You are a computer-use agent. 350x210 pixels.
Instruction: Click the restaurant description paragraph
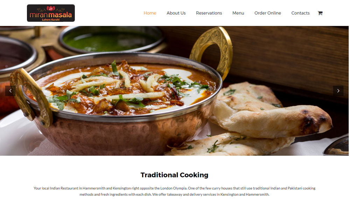click(x=174, y=191)
